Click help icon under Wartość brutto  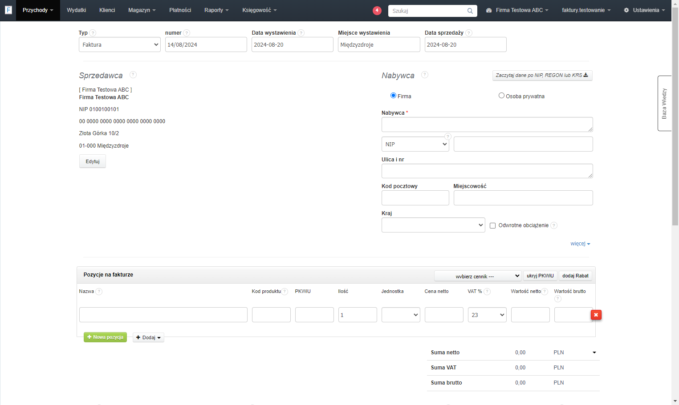pos(558,299)
